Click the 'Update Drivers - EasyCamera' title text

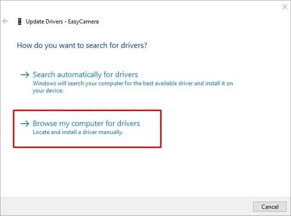coord(62,22)
